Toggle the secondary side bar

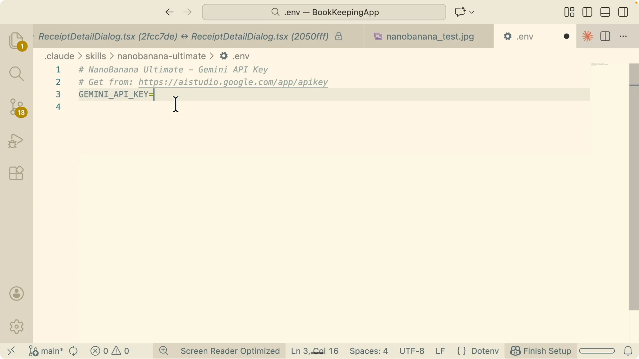[623, 12]
